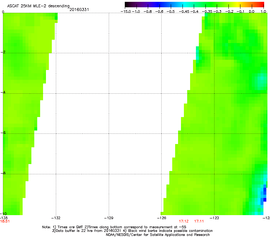The image size is (270, 237).
Task: Select the color bar label '0.0'
Action: (x=252, y=12)
